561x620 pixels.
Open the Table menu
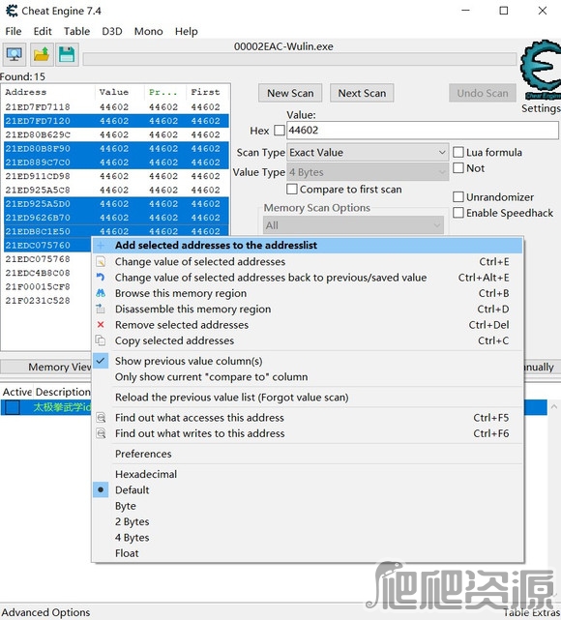tap(76, 31)
